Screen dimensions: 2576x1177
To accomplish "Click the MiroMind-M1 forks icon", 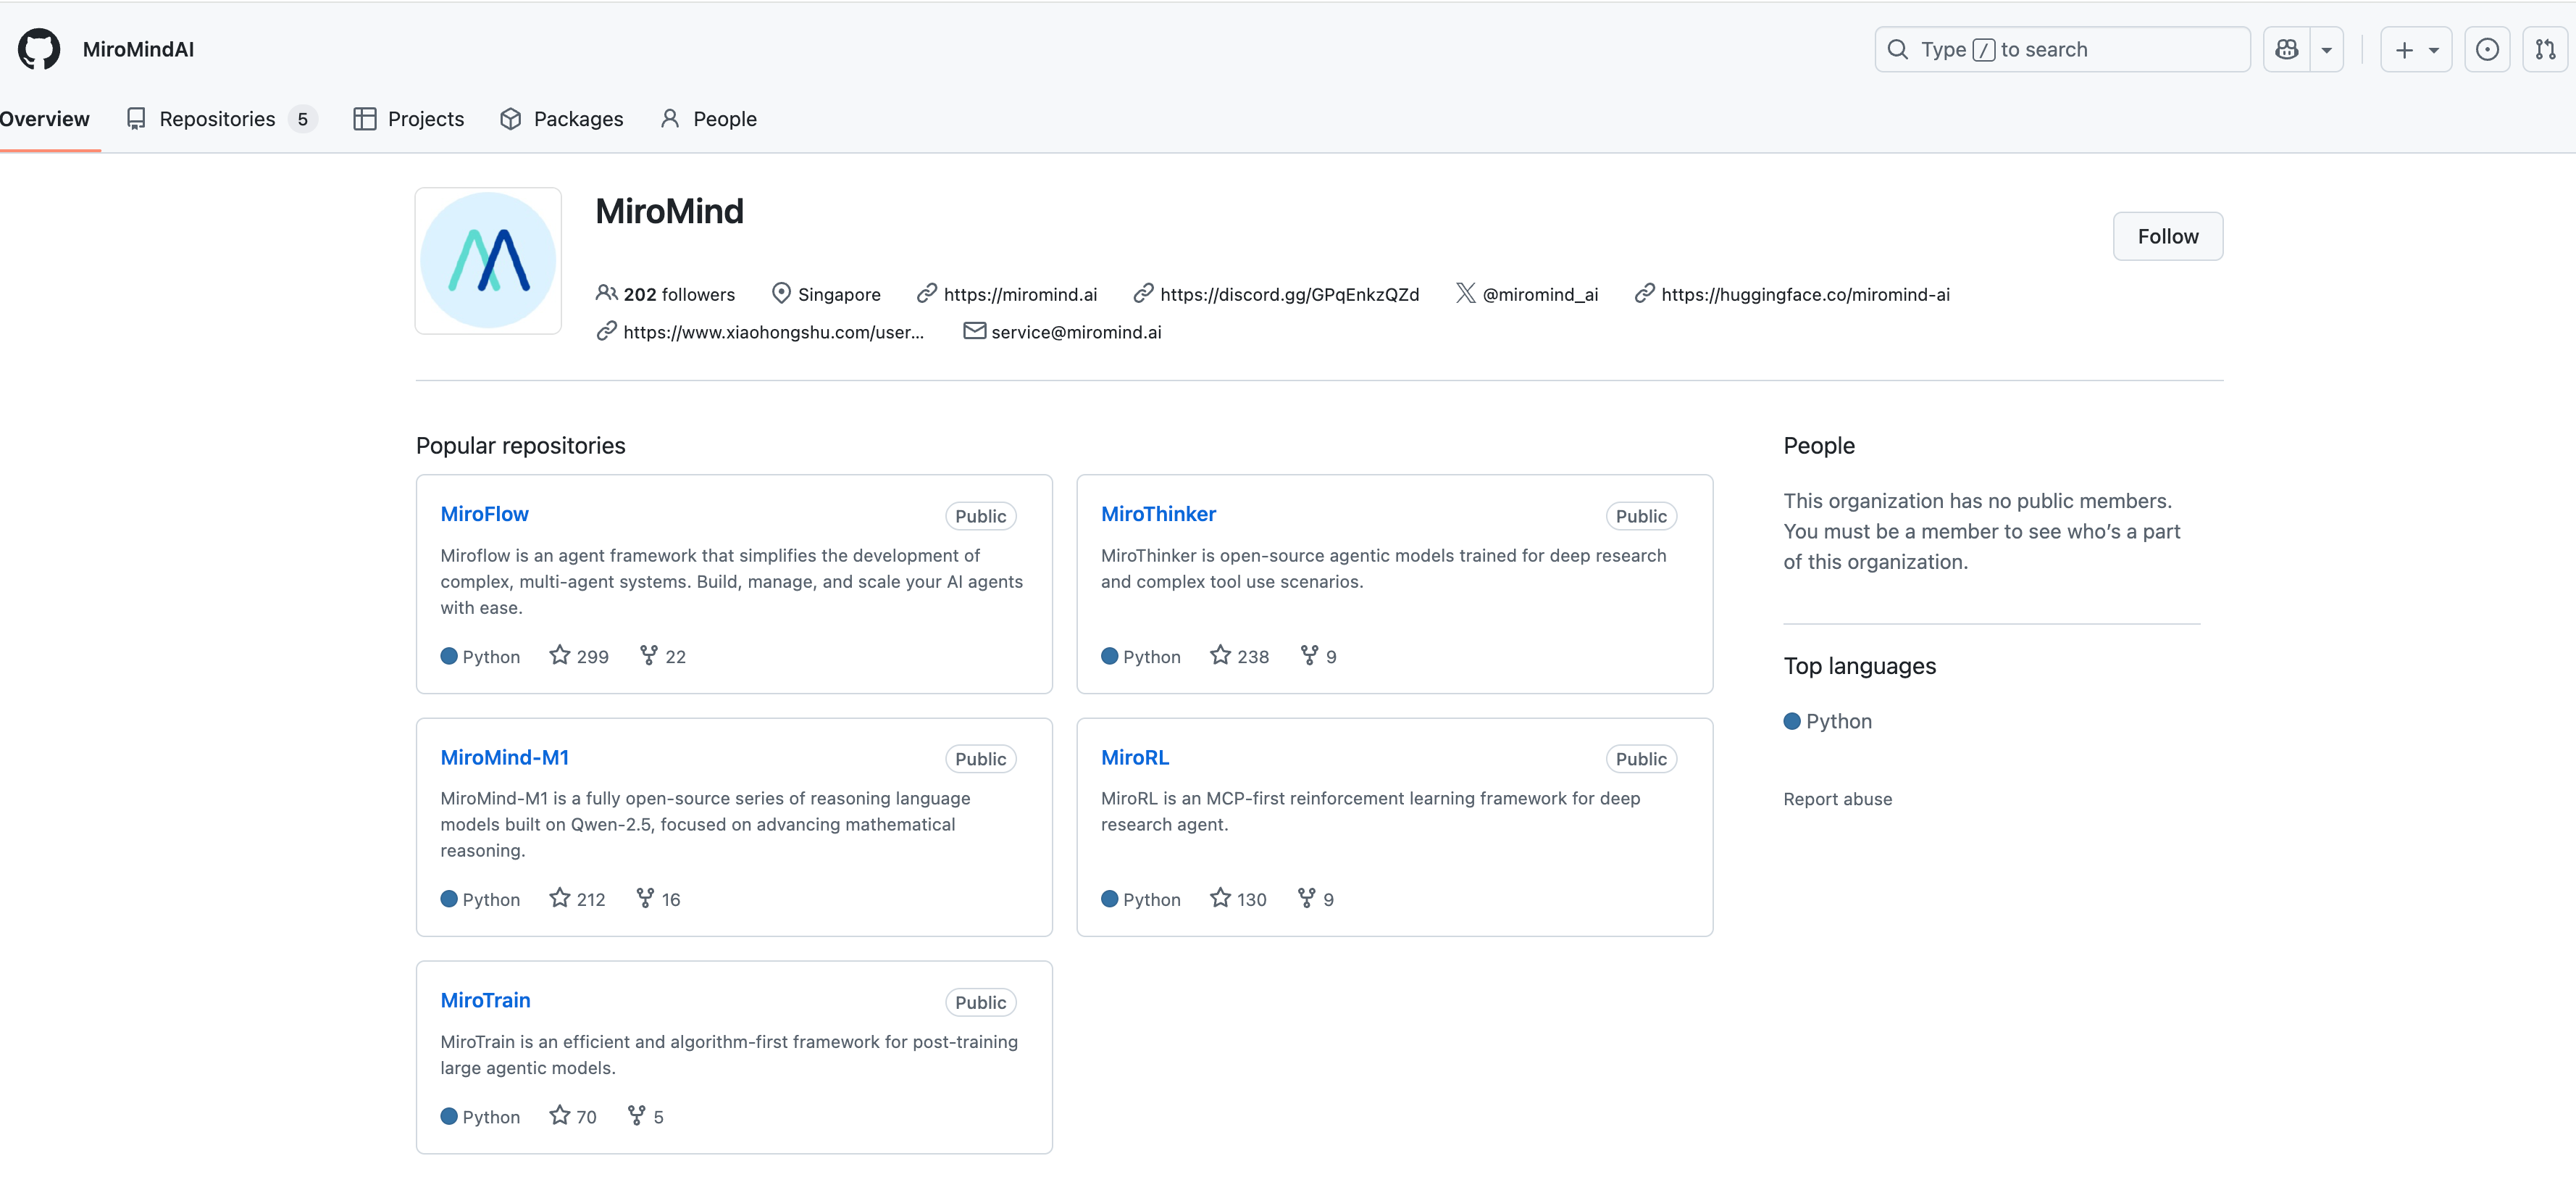I will pos(645,898).
